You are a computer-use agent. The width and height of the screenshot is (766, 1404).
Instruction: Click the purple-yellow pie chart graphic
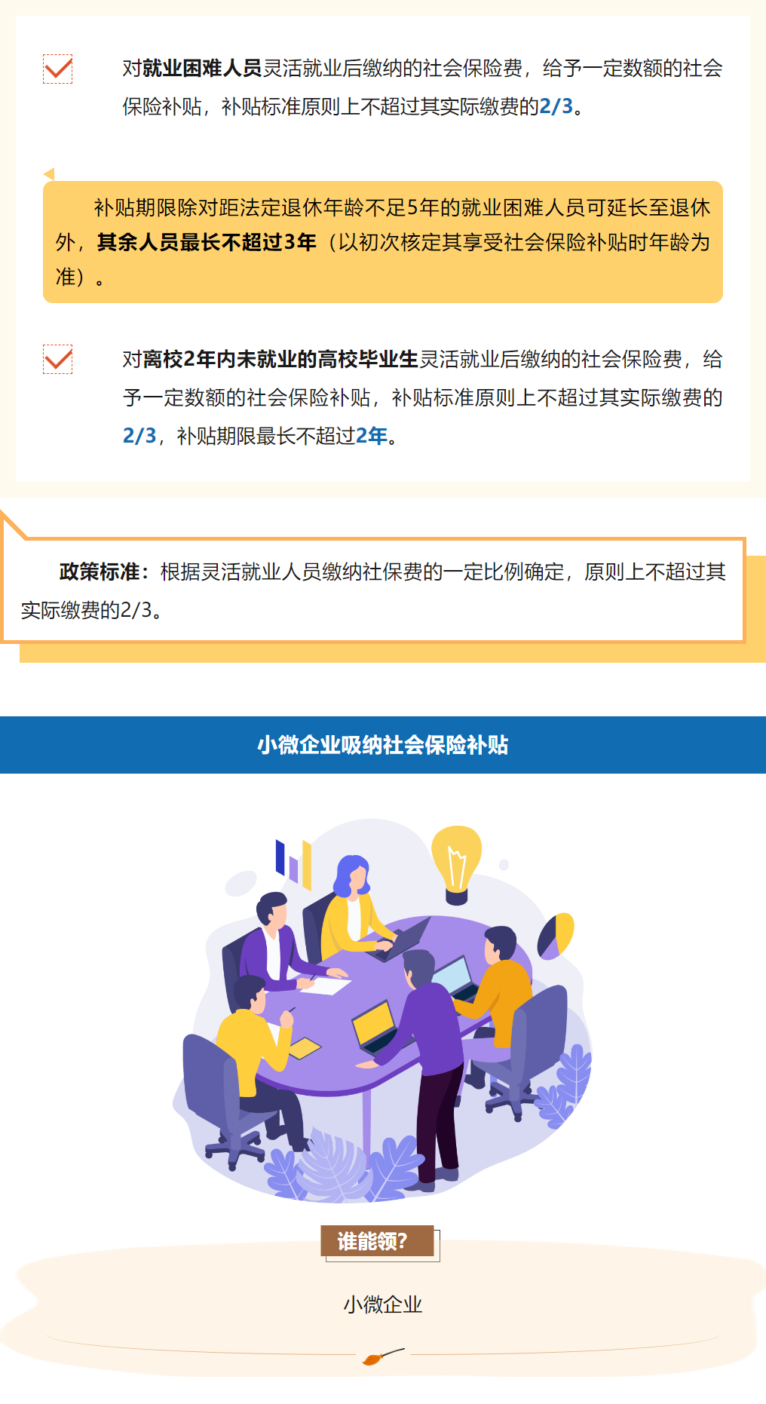pyautogui.click(x=556, y=935)
